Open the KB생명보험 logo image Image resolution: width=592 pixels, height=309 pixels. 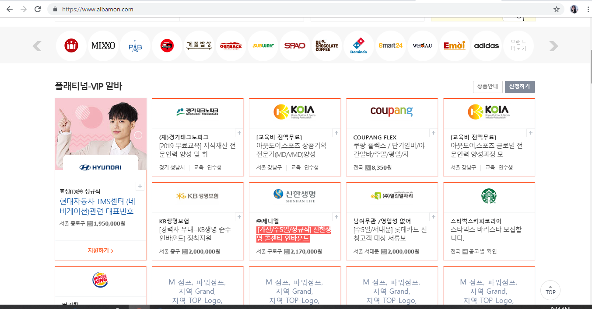198,196
